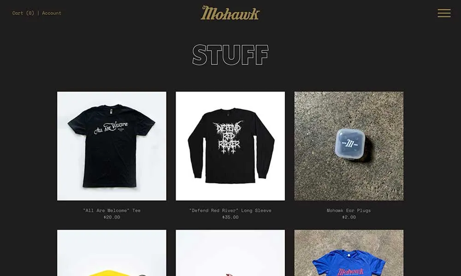The width and height of the screenshot is (461, 276).
Task: Open the blue Mohawk t-shirt product
Action: pos(349,253)
